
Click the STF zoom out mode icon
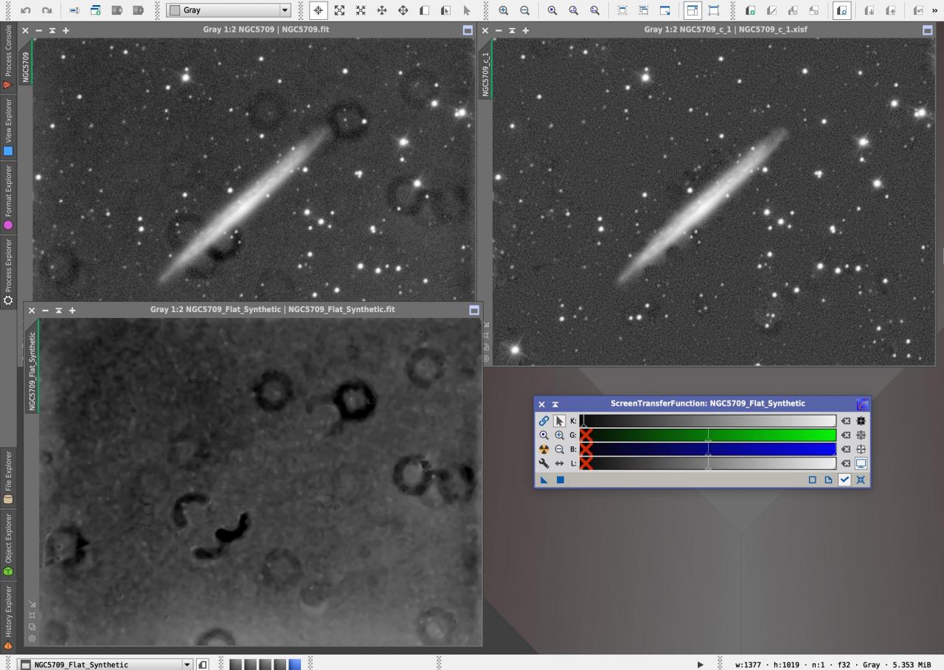click(x=559, y=449)
